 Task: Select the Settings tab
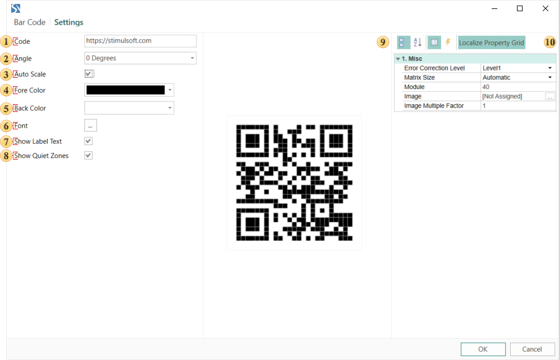[x=68, y=22]
